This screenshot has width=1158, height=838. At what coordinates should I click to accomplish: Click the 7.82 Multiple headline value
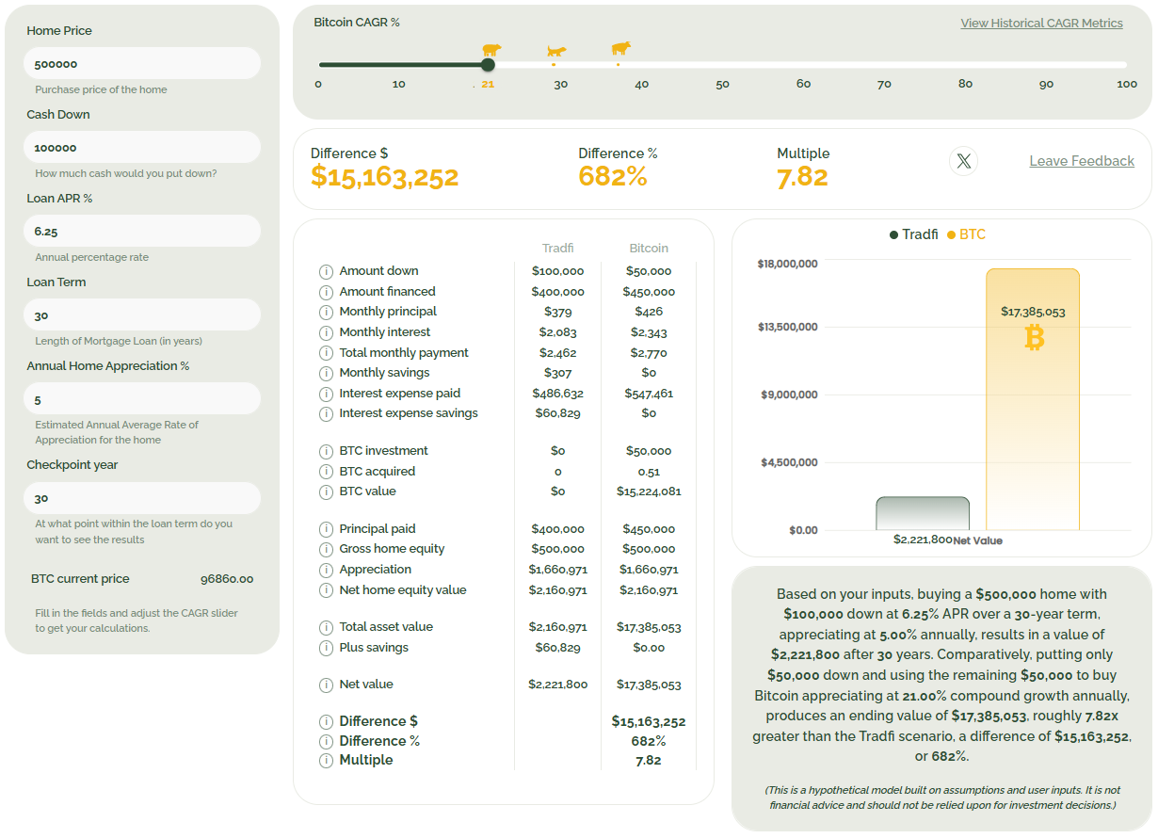click(802, 177)
